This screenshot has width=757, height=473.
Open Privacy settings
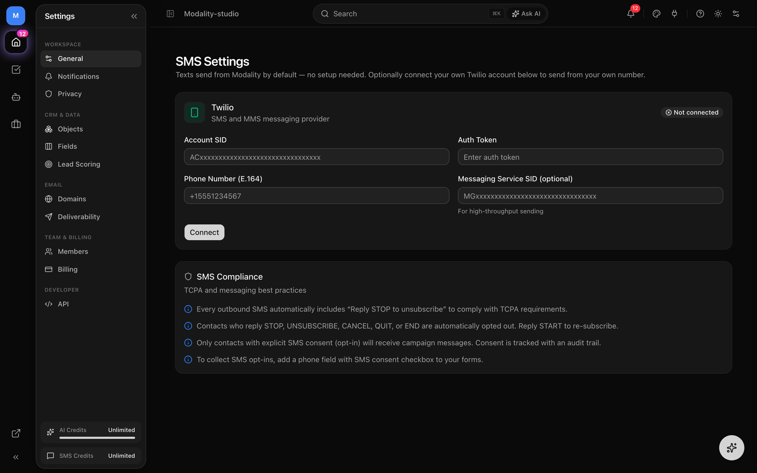point(91,94)
